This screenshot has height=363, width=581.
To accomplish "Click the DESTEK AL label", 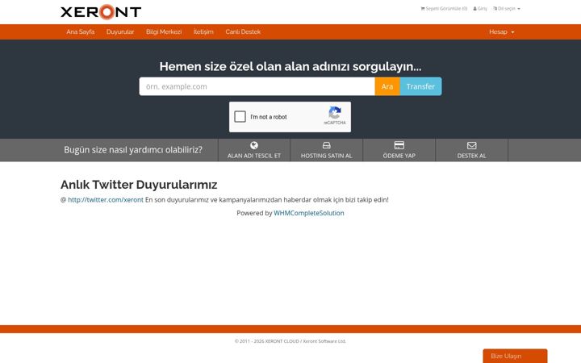I will (472, 156).
